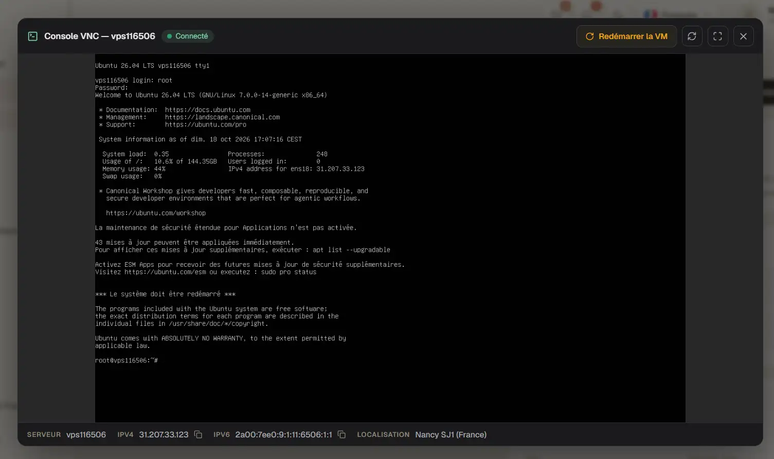The image size is (774, 459).
Task: Click the 'Processes: 248' entry
Action: 278,154
